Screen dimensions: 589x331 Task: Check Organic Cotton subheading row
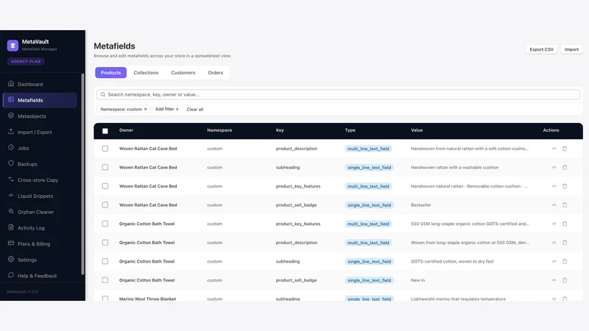coord(105,261)
